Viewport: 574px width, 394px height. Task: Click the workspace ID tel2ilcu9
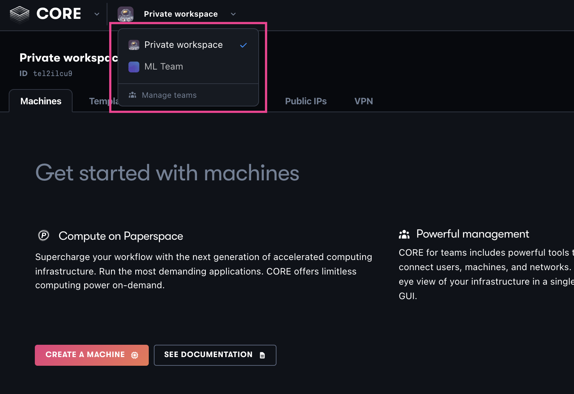[53, 74]
